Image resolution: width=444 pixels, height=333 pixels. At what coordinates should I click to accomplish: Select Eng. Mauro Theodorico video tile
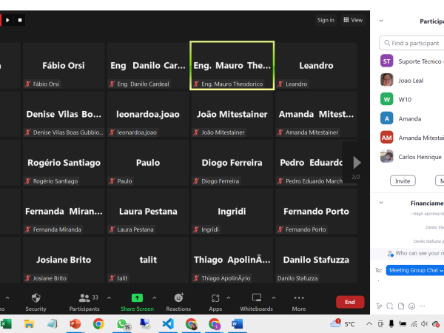click(232, 66)
